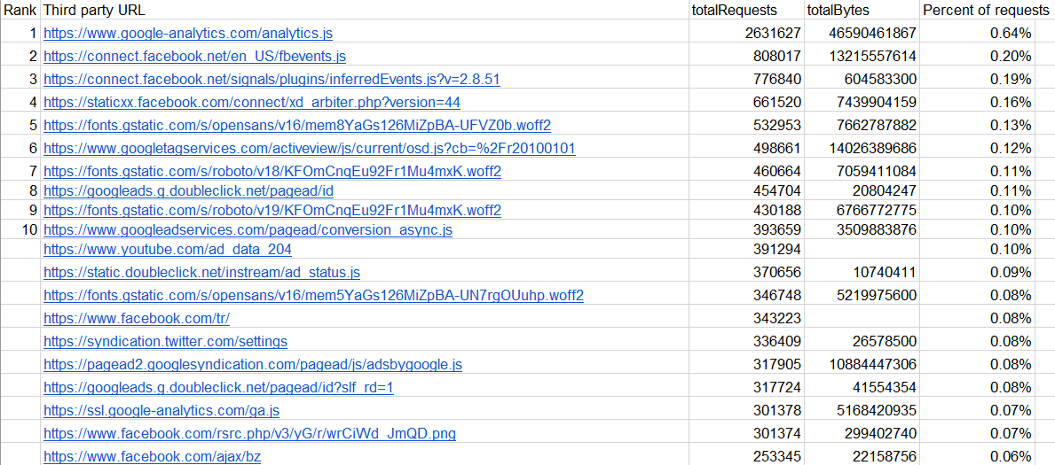
Task: Open the staticxx.facebook.com xd_arbiter link
Action: pyautogui.click(x=252, y=103)
